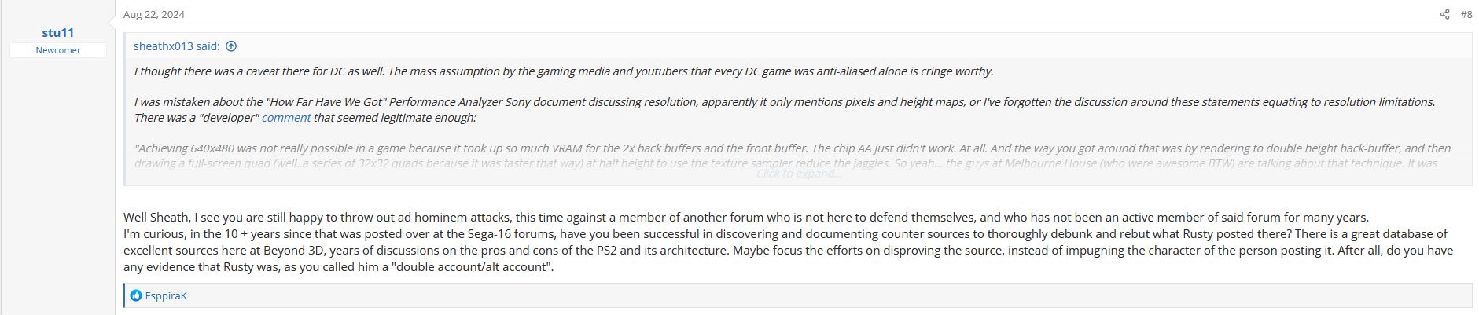Screen dimensions: 1479x315
Task: Click the blue thumbs-up reaction icon
Action: [x=136, y=296]
